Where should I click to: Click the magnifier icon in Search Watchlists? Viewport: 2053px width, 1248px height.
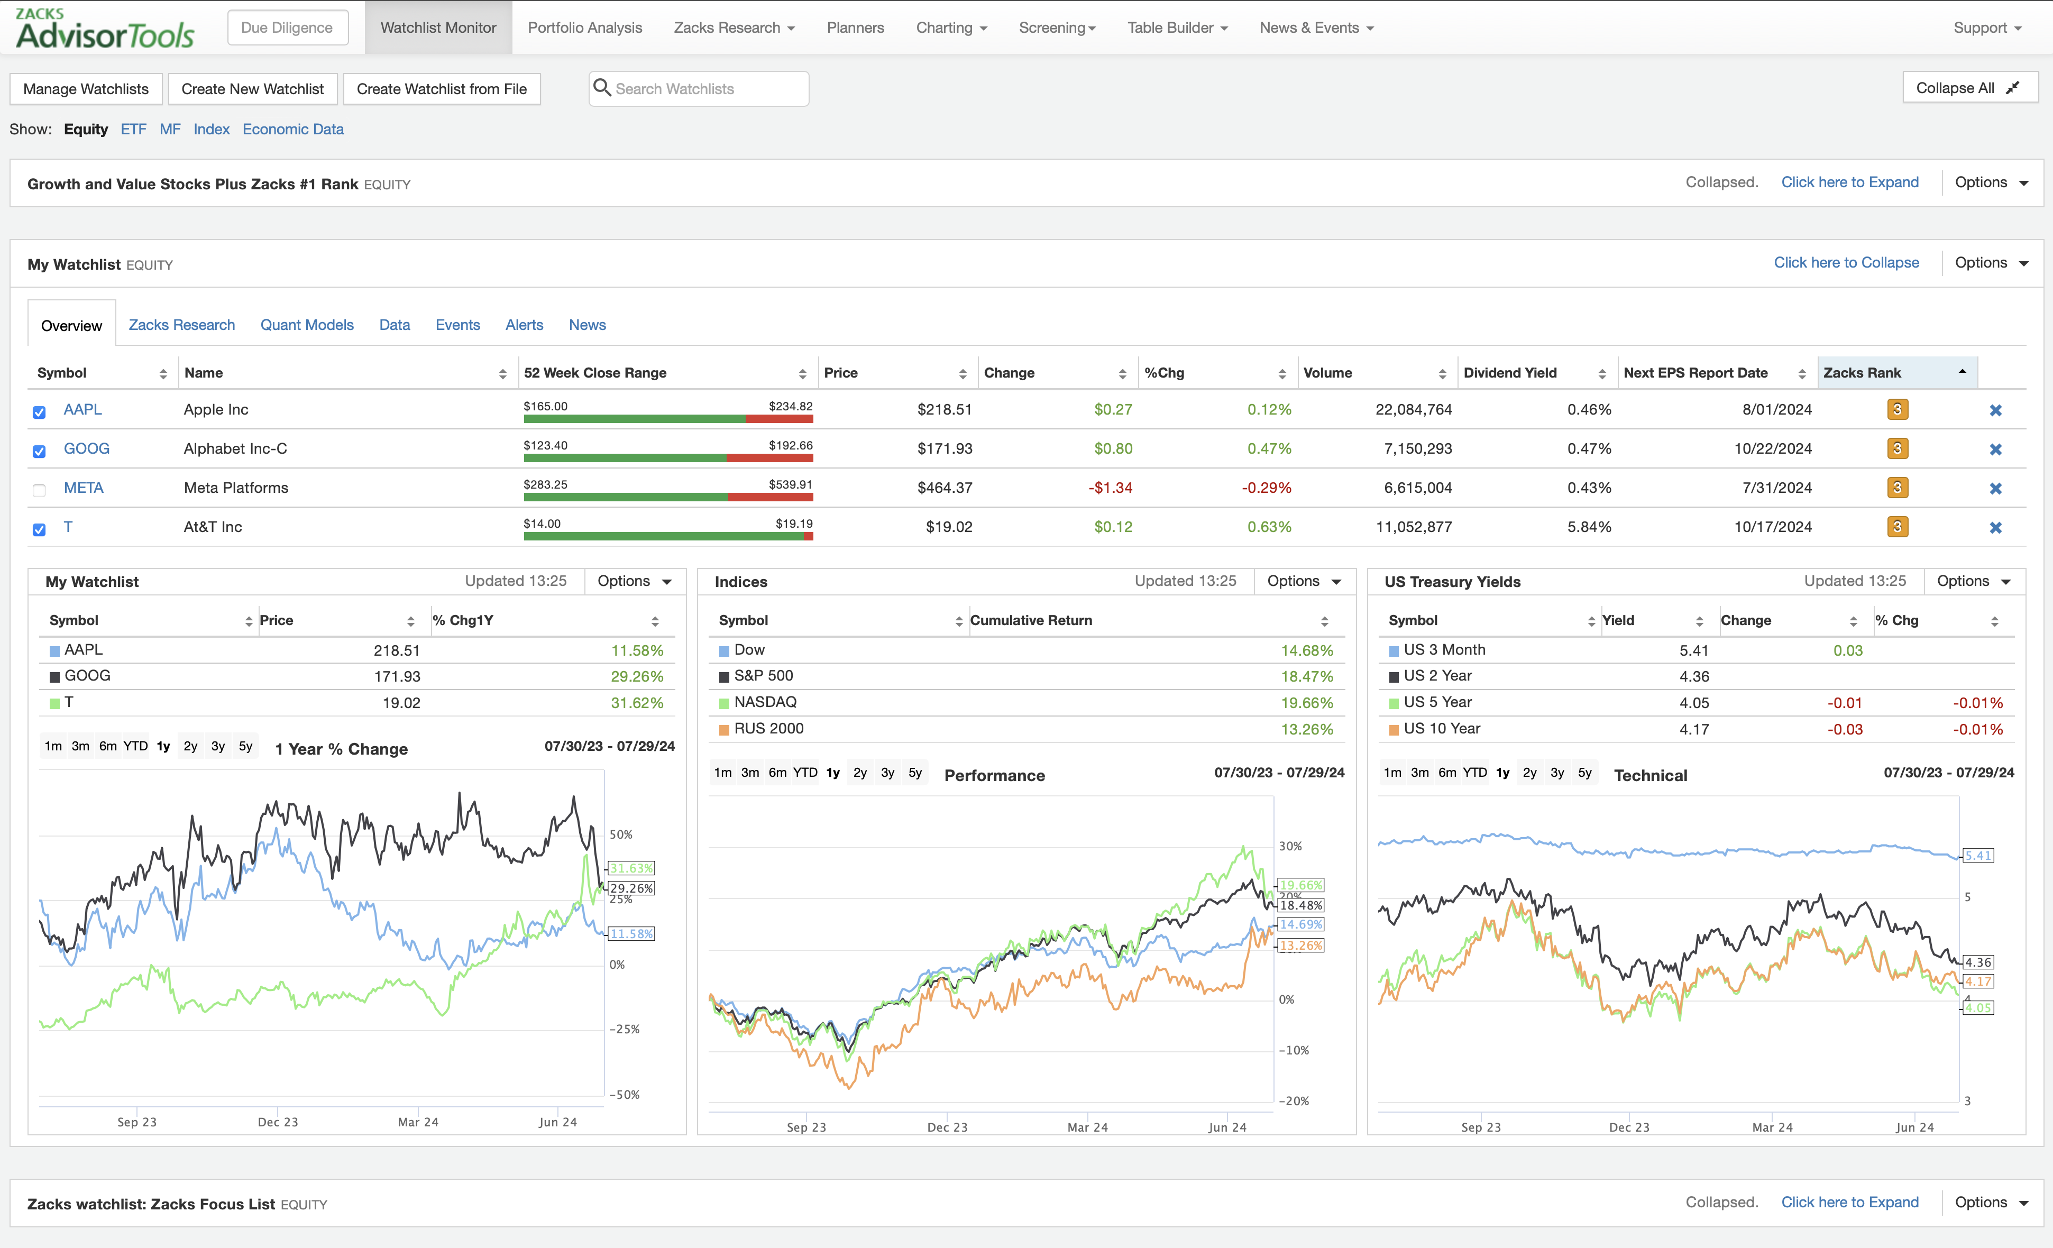click(x=602, y=88)
